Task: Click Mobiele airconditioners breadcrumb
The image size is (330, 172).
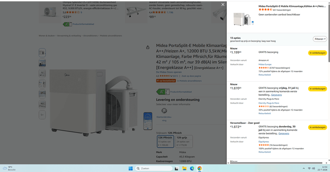Action: click(111, 35)
